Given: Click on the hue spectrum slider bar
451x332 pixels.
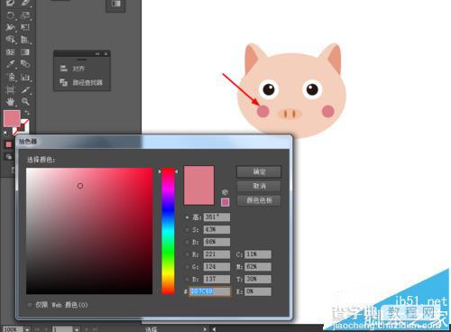Looking at the screenshot, I should click(x=168, y=231).
